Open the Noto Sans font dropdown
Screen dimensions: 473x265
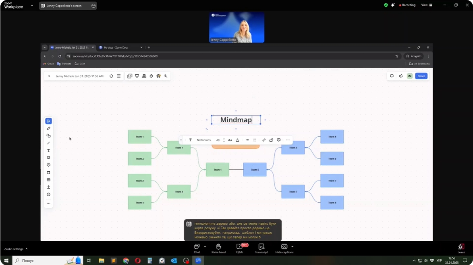click(x=204, y=140)
